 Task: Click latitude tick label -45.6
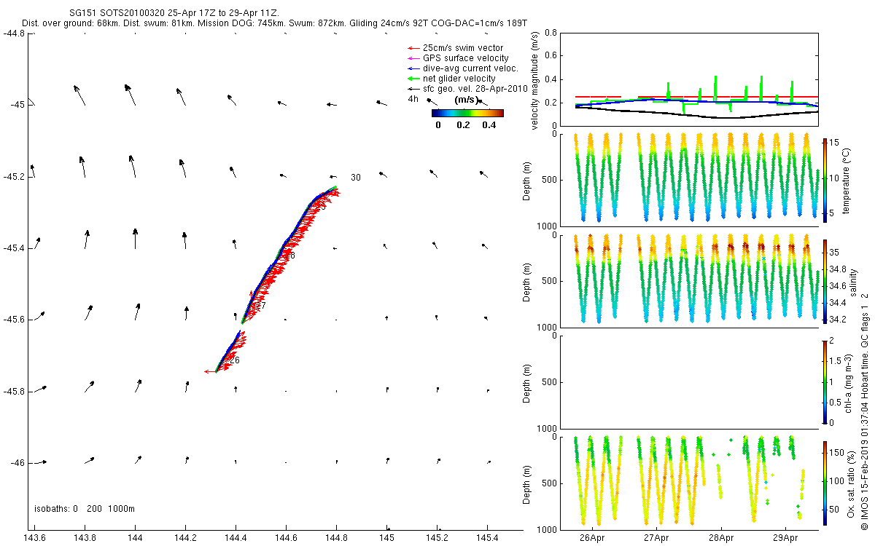[15, 320]
